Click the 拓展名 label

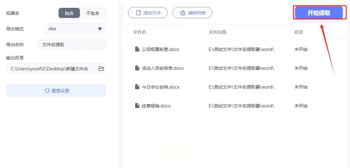point(13,13)
